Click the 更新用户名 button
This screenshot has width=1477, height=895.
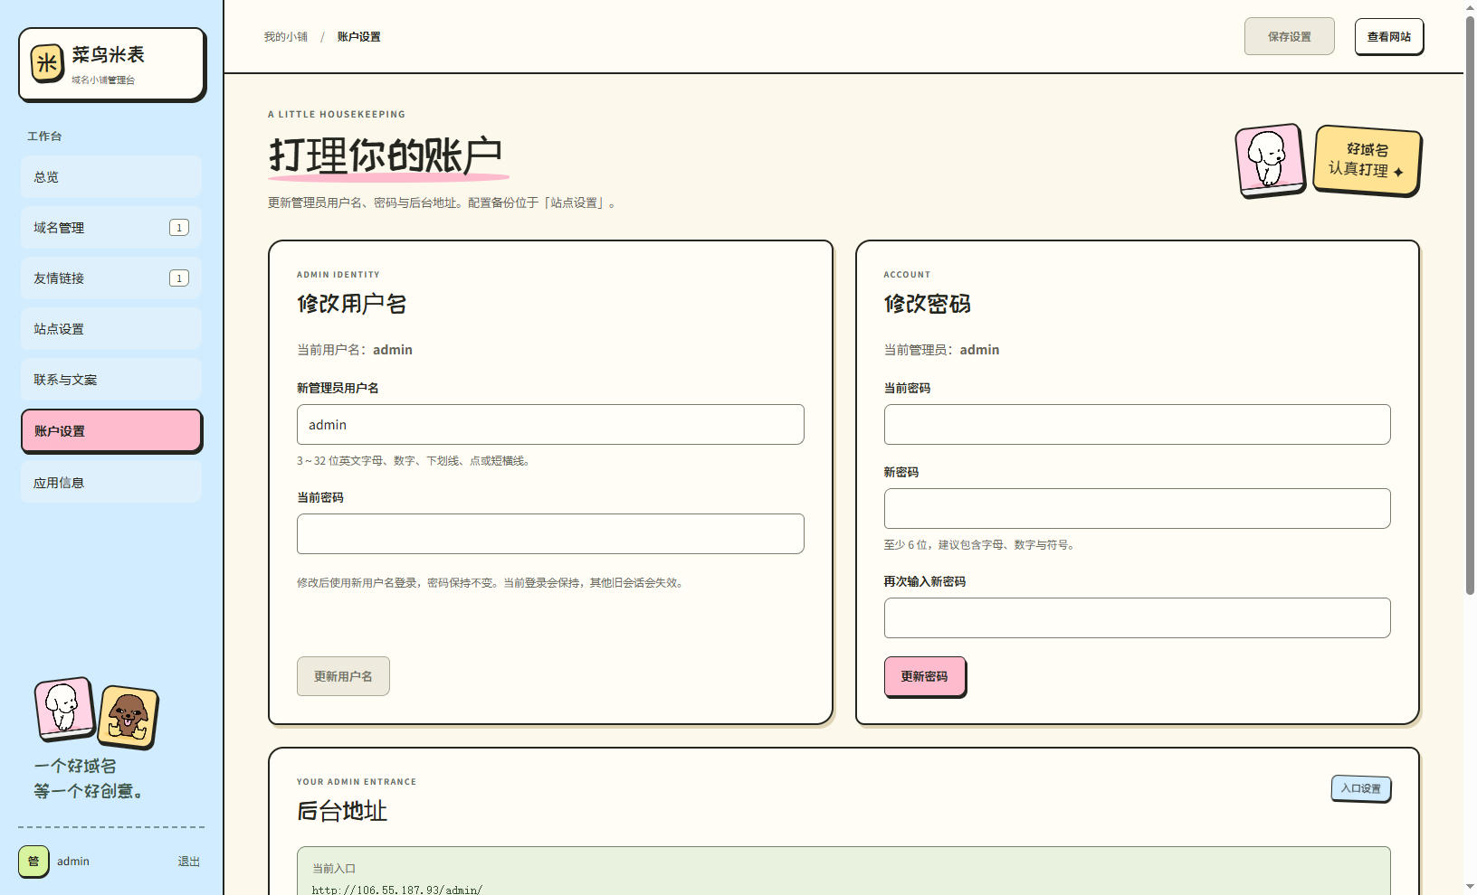[343, 676]
